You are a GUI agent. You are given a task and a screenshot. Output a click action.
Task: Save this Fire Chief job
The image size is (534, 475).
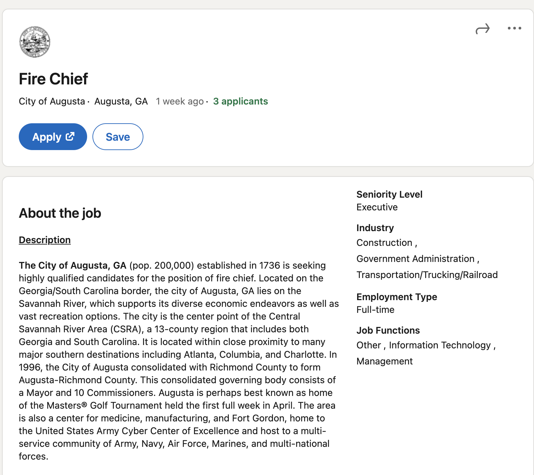118,137
